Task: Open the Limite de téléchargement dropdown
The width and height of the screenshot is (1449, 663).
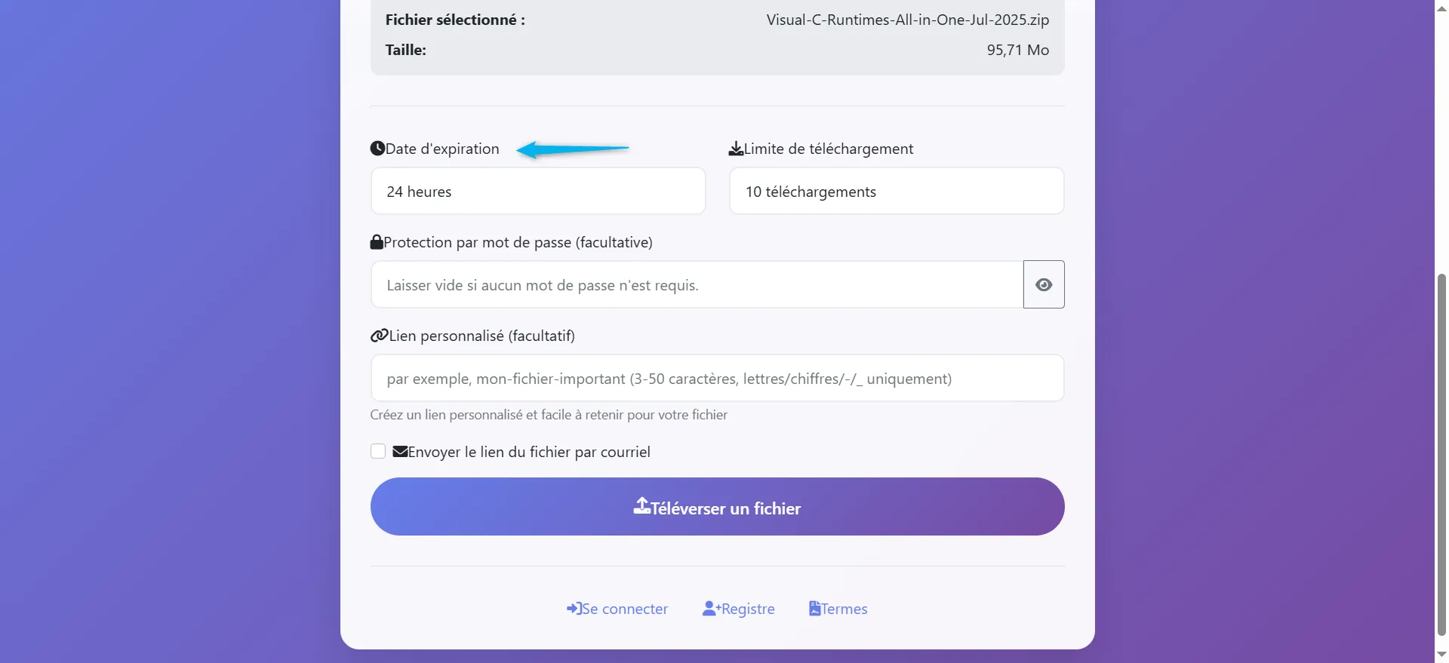Action: click(x=897, y=191)
